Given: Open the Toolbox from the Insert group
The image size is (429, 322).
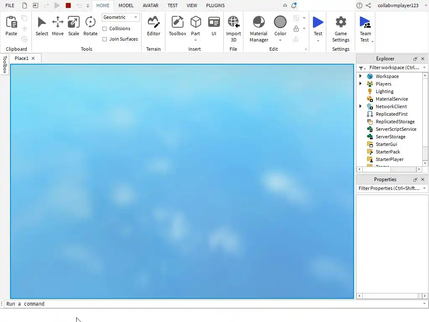Looking at the screenshot, I should pyautogui.click(x=177, y=26).
